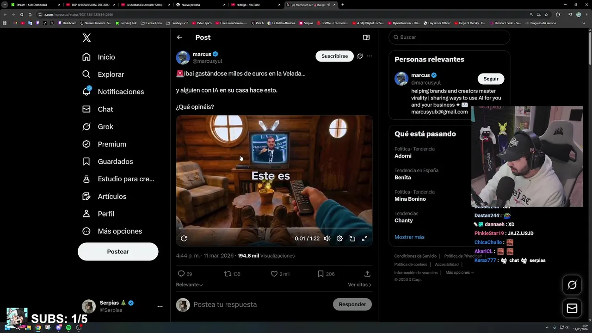Open Spotify from the taskbar
The image size is (592, 333).
pyautogui.click(x=68, y=327)
